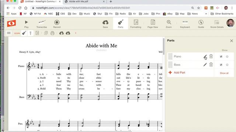Open the Map bookmarks folder
This screenshot has width=236, height=132.
(180, 14)
